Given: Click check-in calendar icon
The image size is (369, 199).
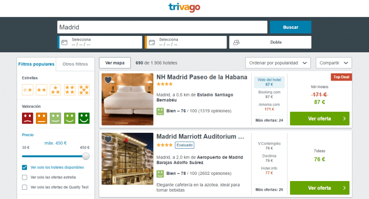Looking at the screenshot, I should (x=65, y=43).
